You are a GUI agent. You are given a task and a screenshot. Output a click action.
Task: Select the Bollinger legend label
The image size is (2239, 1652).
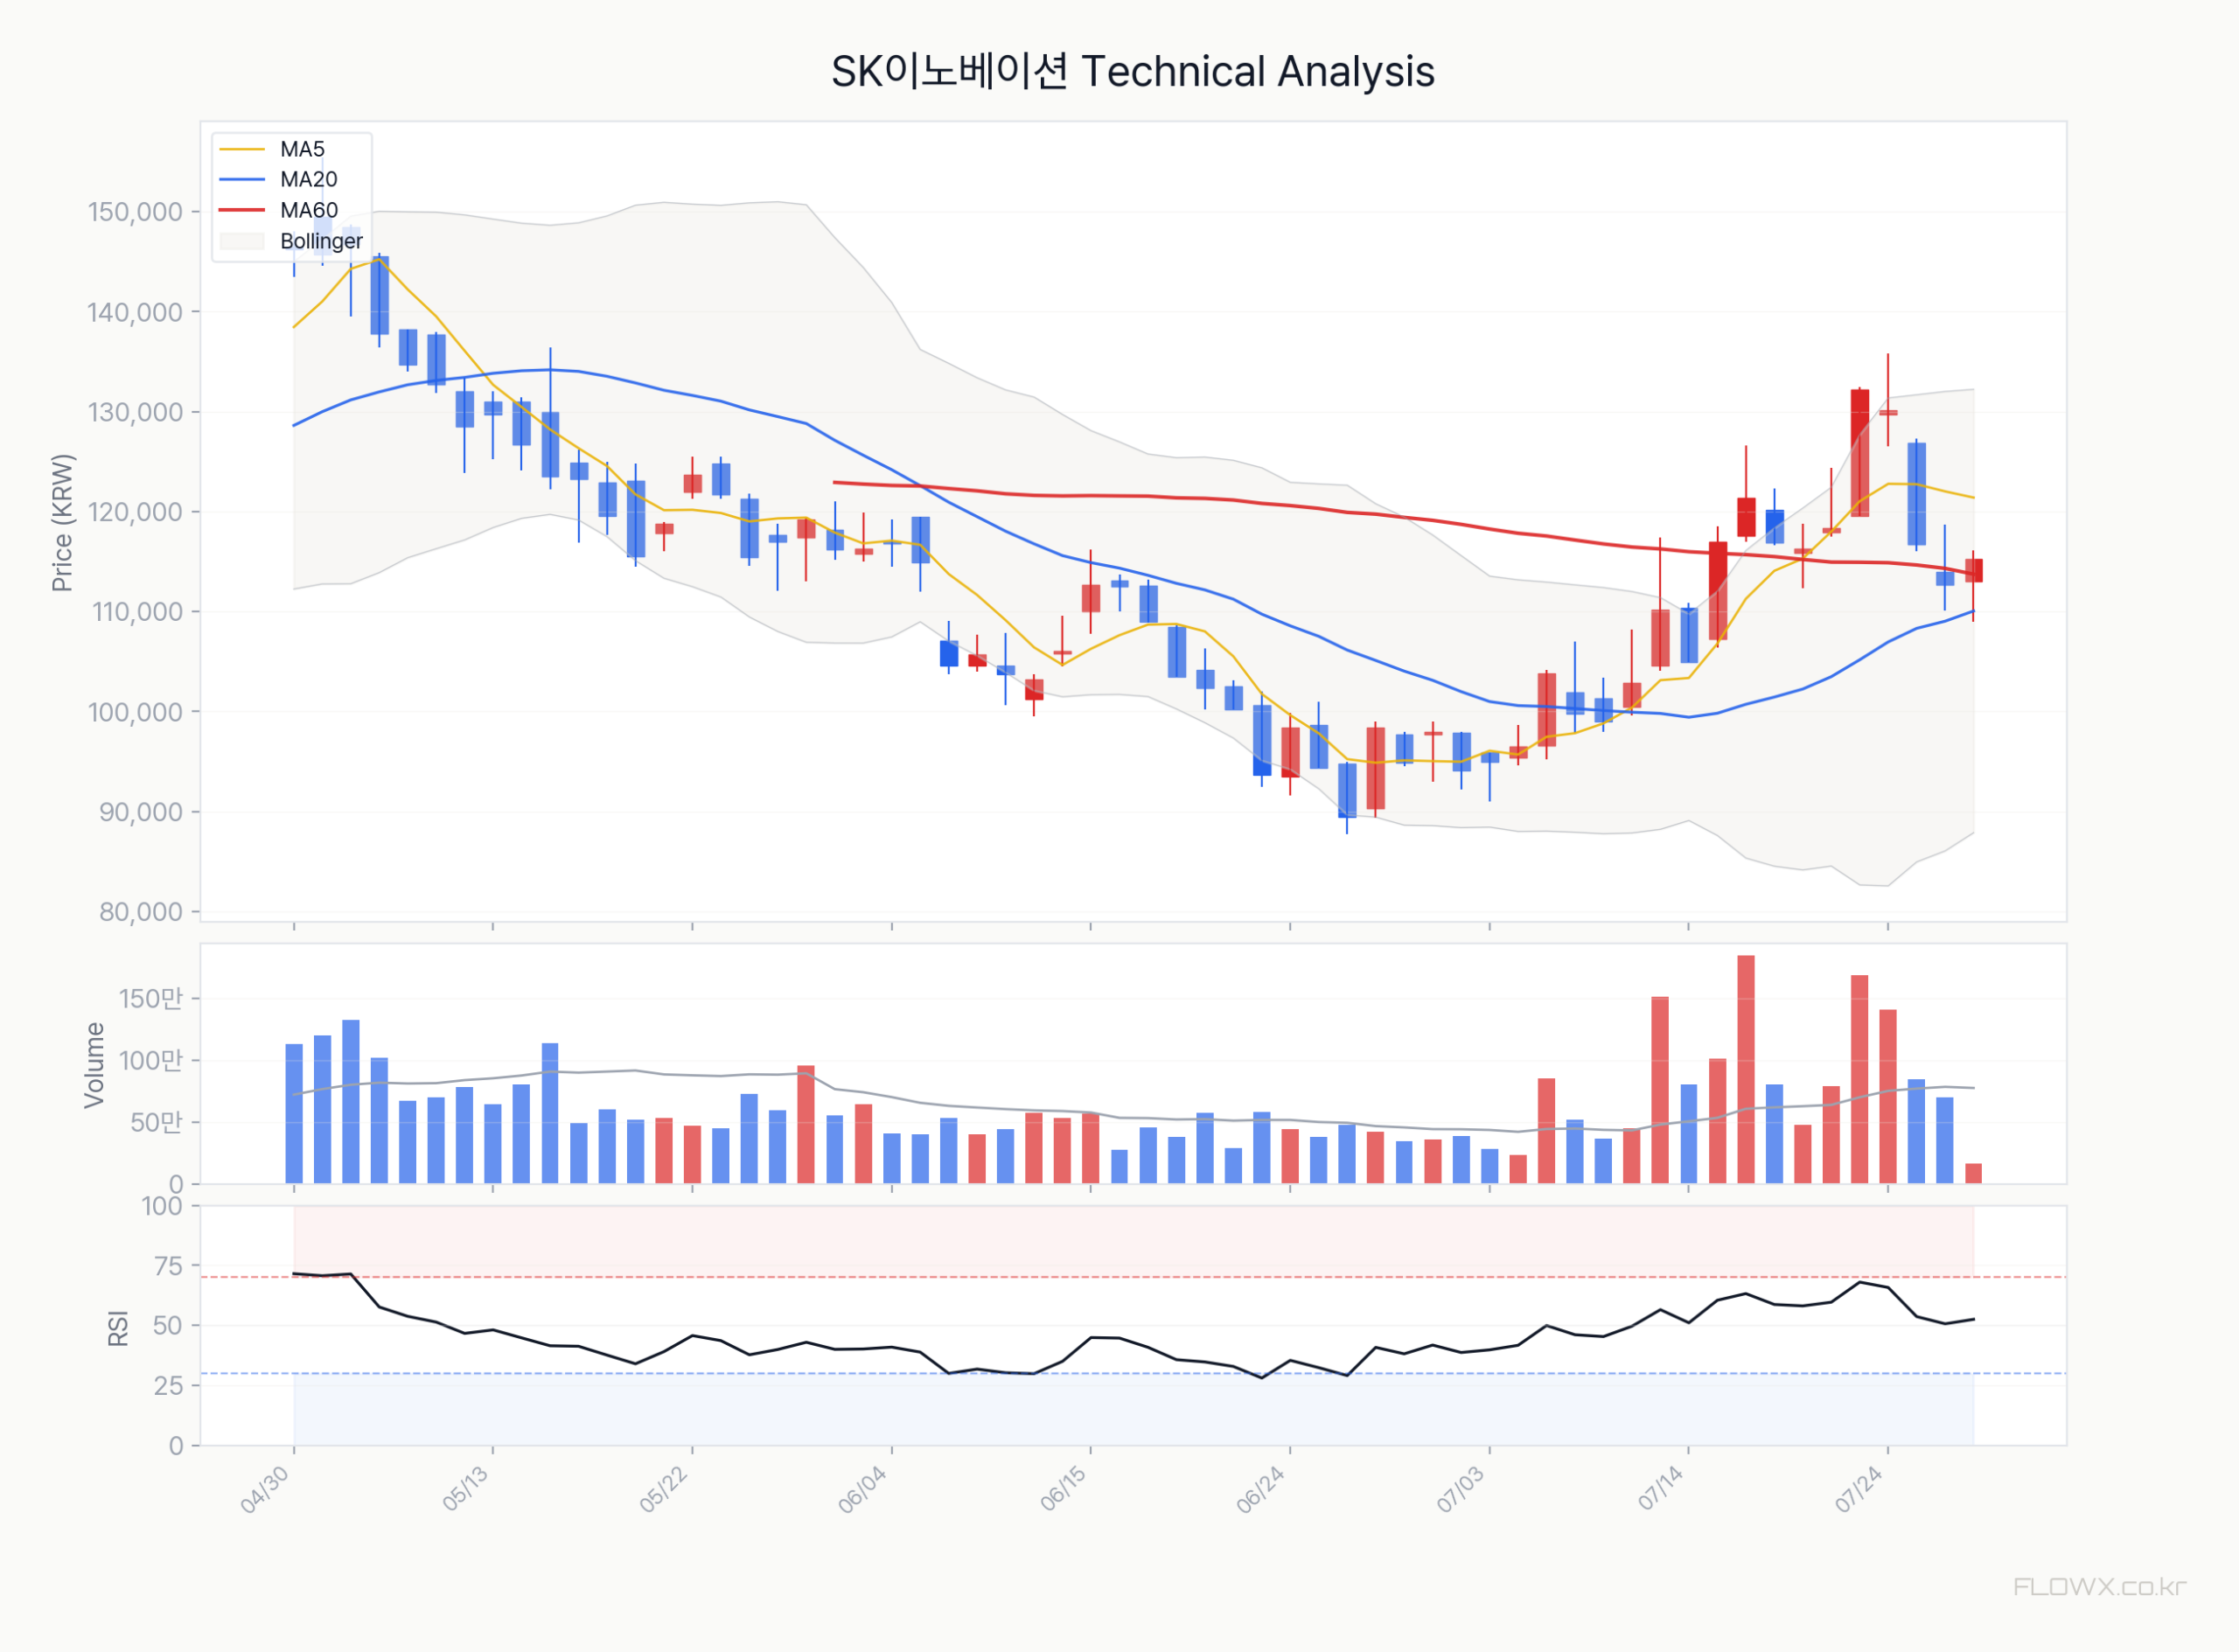321,241
